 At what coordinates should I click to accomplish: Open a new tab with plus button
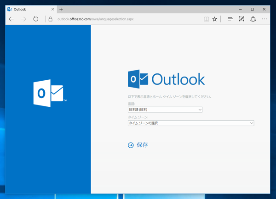tap(61, 9)
